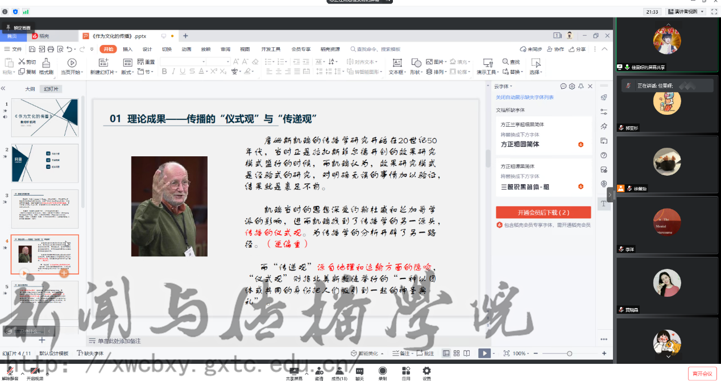This screenshot has height=382, width=721.
Task: Open the Chat (聊天) meeting icon
Action: [x=359, y=373]
